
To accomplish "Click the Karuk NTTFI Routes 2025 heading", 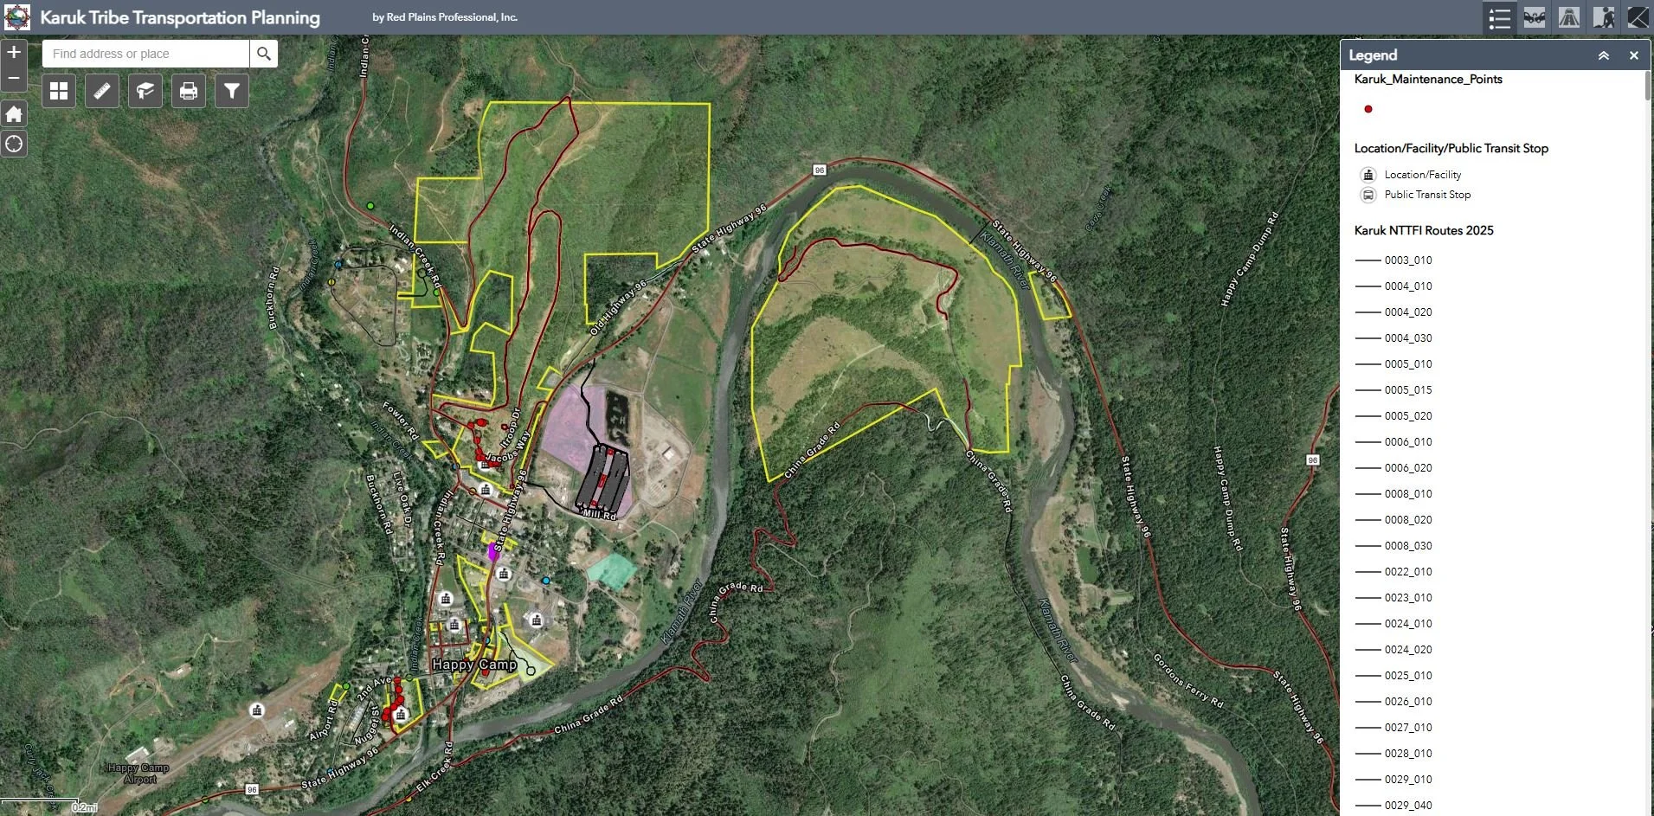I will [1424, 230].
